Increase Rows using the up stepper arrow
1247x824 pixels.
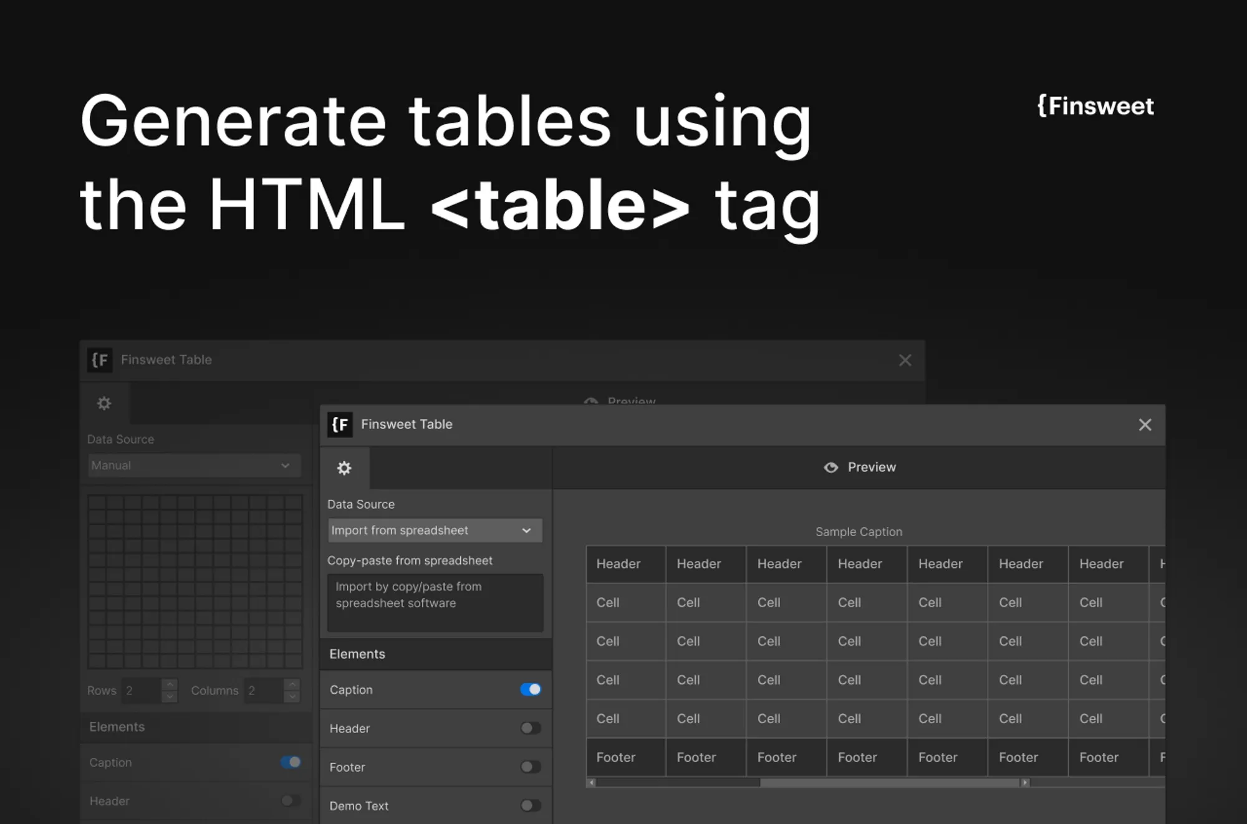point(169,686)
